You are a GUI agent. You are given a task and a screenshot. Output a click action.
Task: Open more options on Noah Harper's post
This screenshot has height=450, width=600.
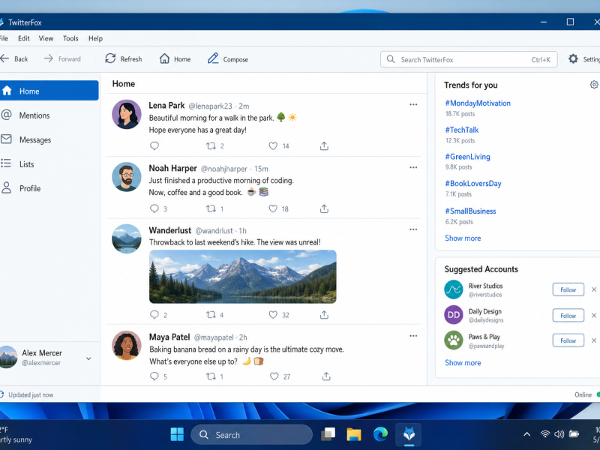pos(413,167)
